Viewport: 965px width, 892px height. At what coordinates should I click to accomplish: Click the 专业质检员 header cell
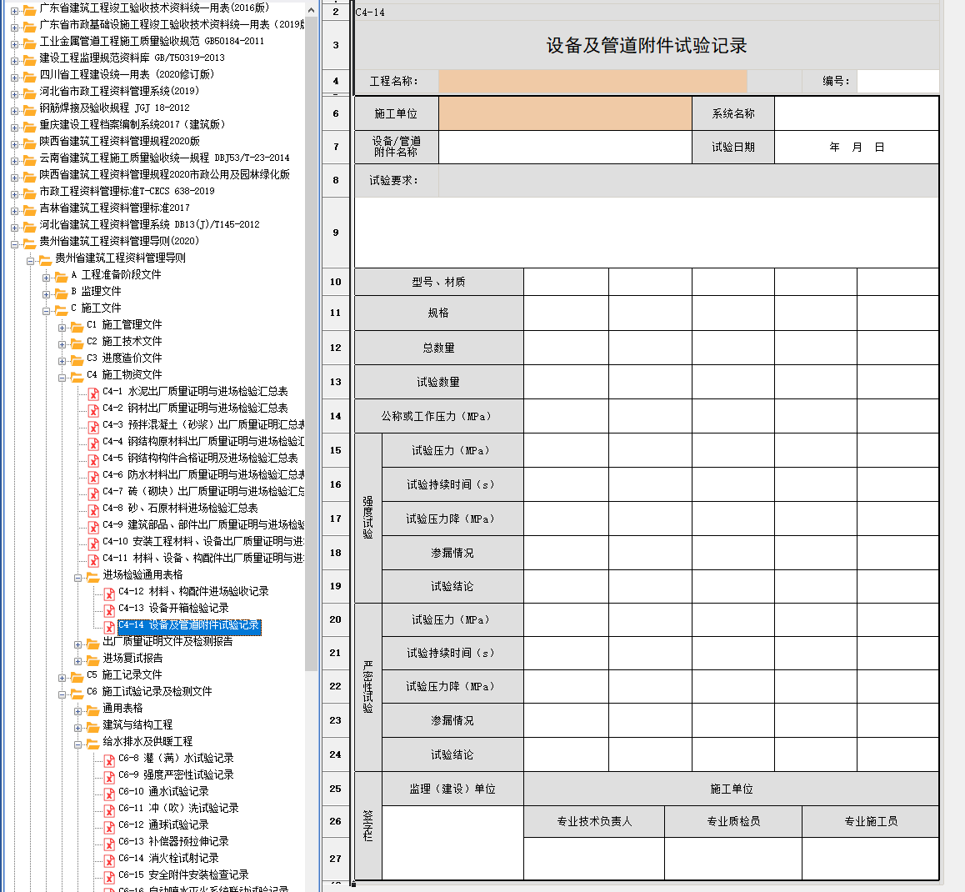(x=733, y=821)
